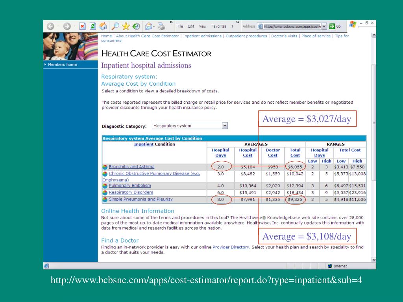This screenshot has height=302, width=403.
Task: Expand menu bar overflow chevron
Action: pyautogui.click(x=238, y=22)
